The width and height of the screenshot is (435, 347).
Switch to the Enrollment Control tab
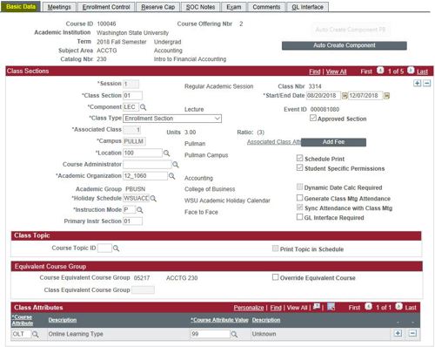pyautogui.click(x=106, y=7)
